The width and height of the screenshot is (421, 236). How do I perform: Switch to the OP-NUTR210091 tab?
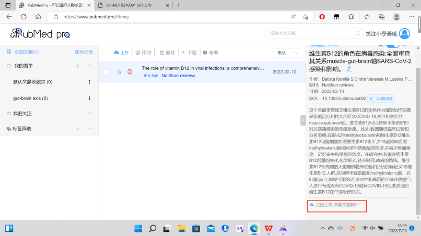pos(134,5)
